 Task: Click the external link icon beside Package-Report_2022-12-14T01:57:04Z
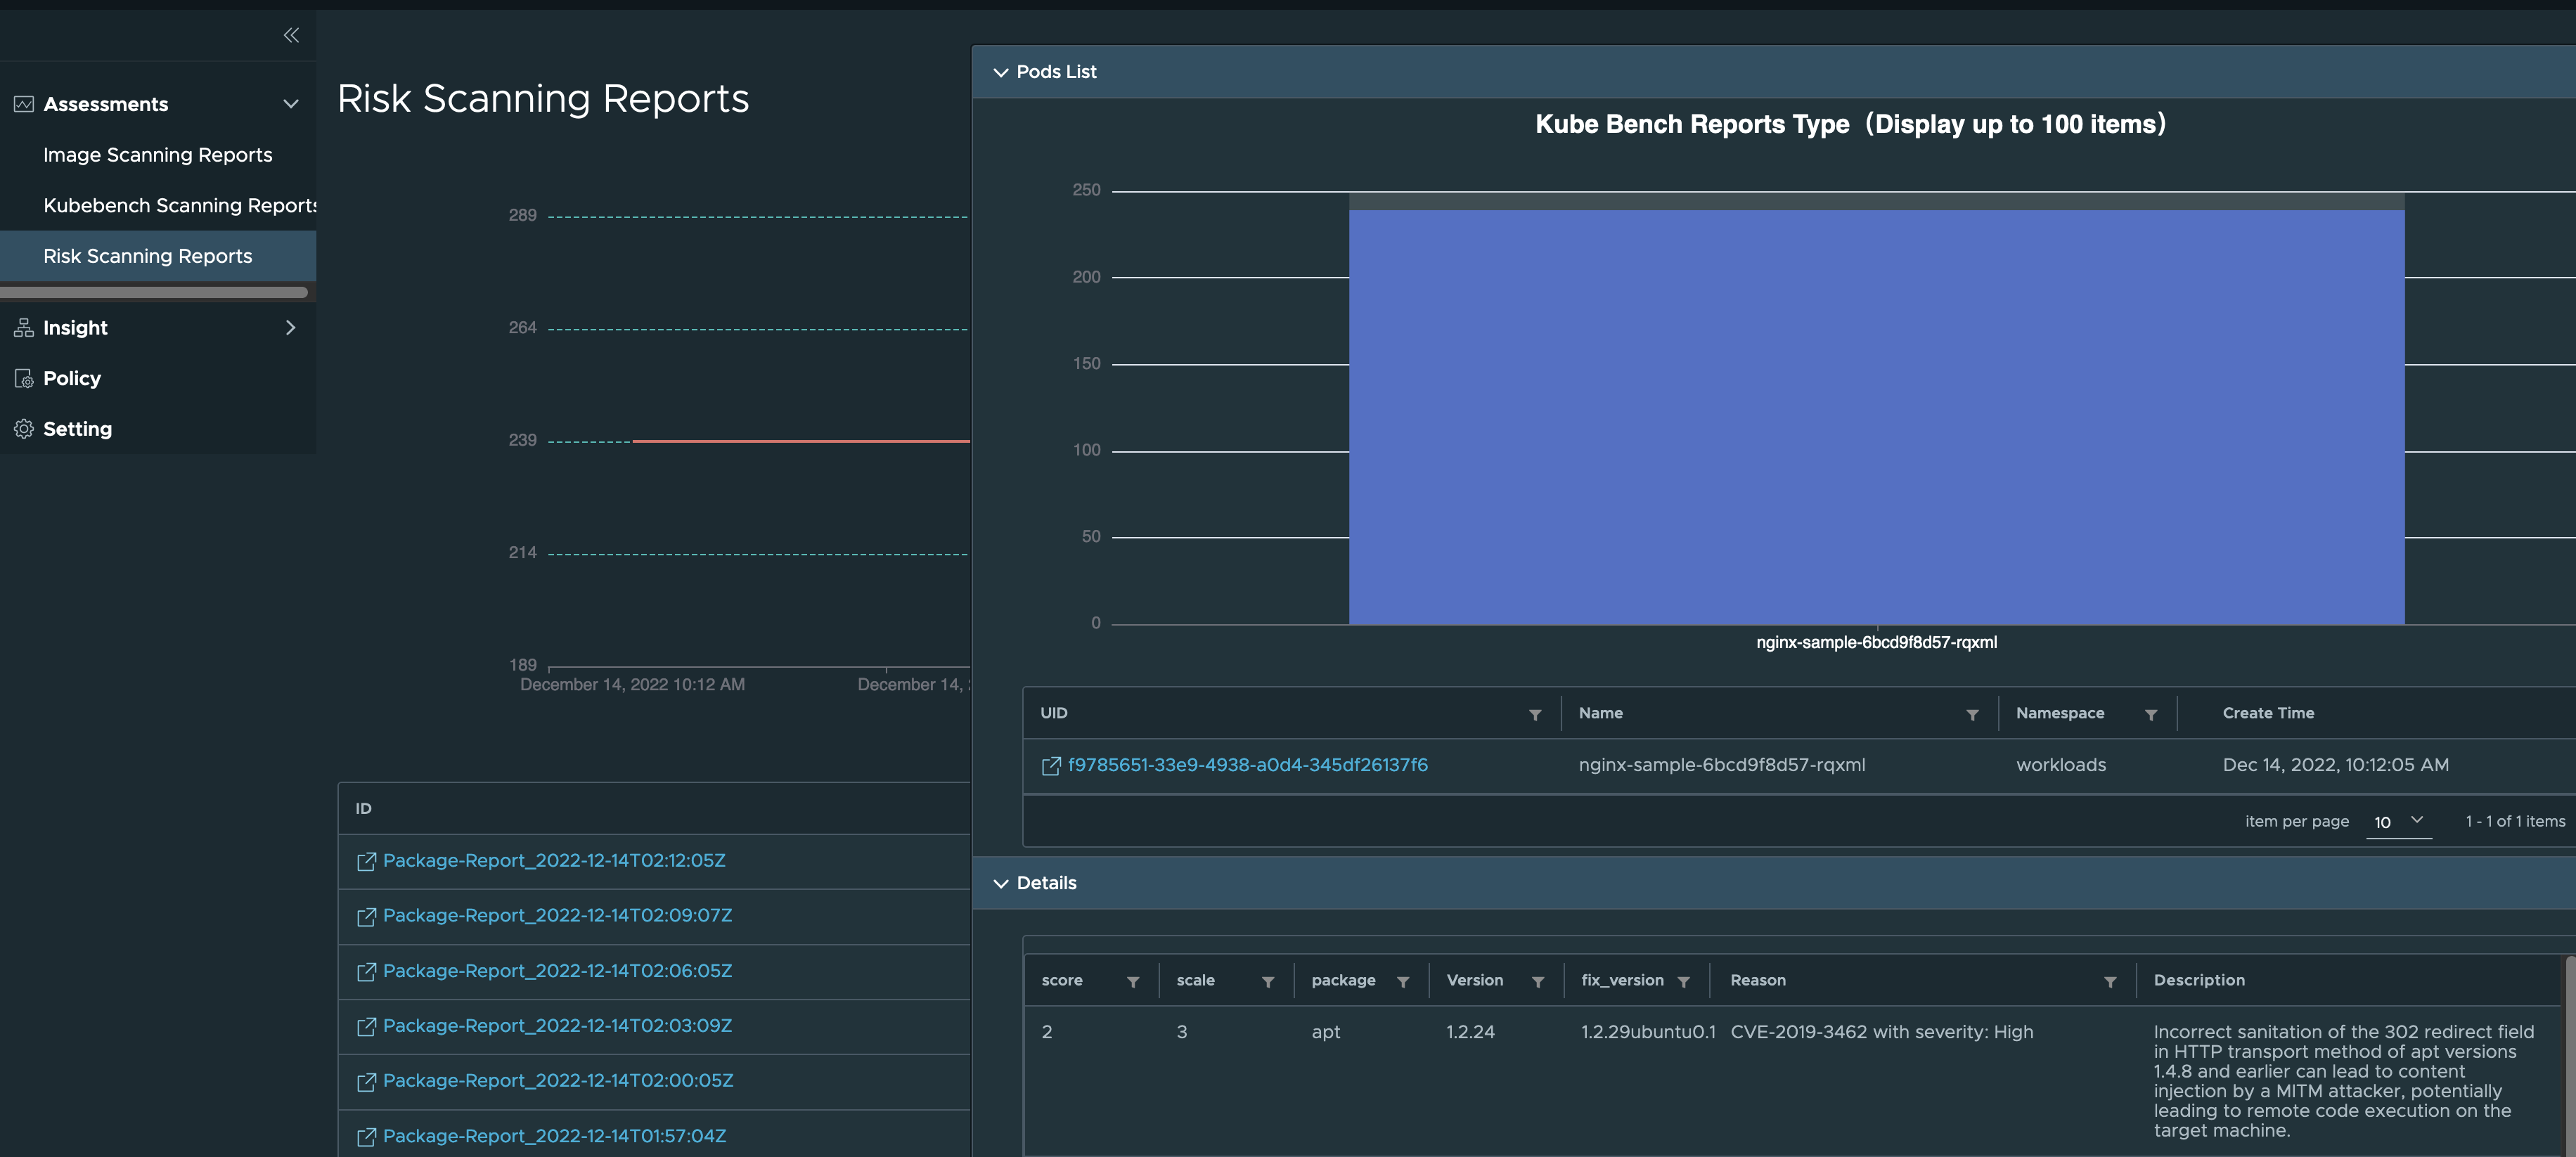367,1136
